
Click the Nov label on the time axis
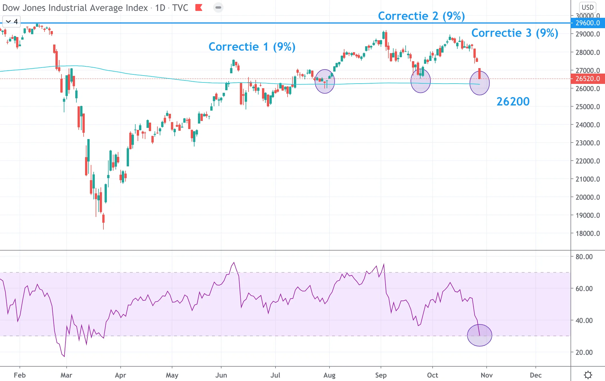tap(487, 375)
